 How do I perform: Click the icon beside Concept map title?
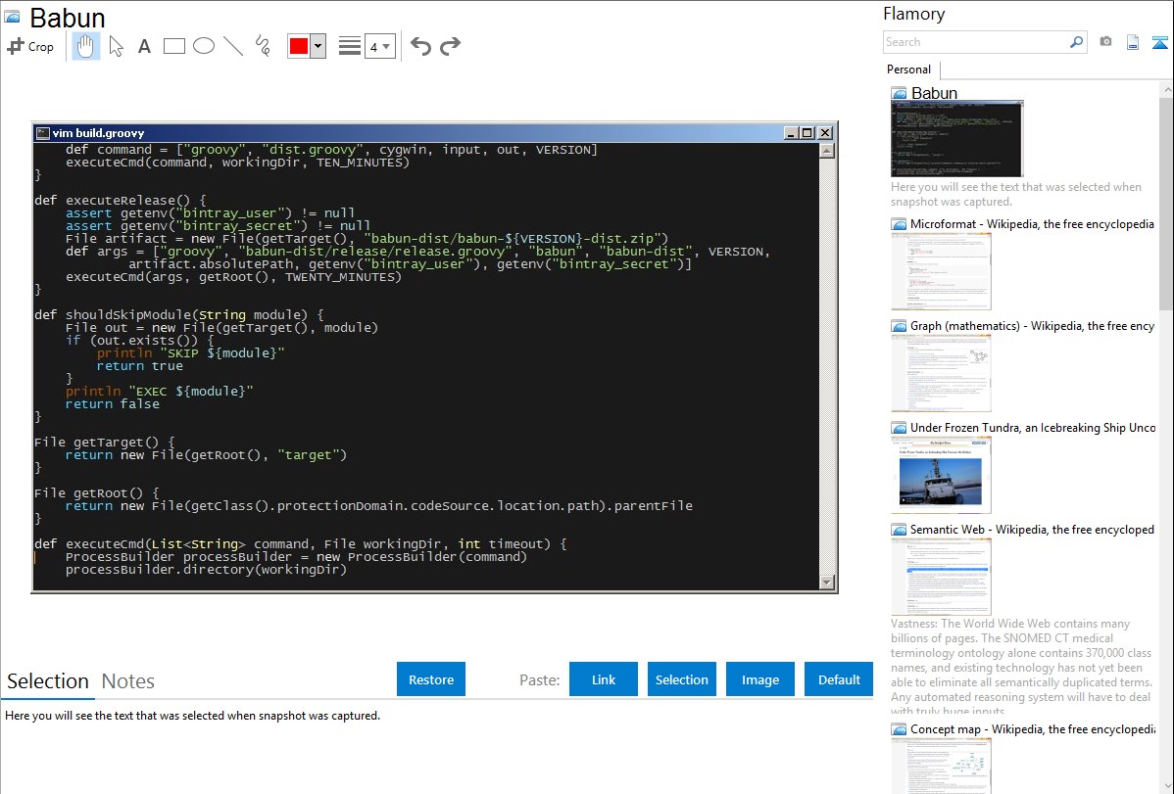tap(899, 728)
